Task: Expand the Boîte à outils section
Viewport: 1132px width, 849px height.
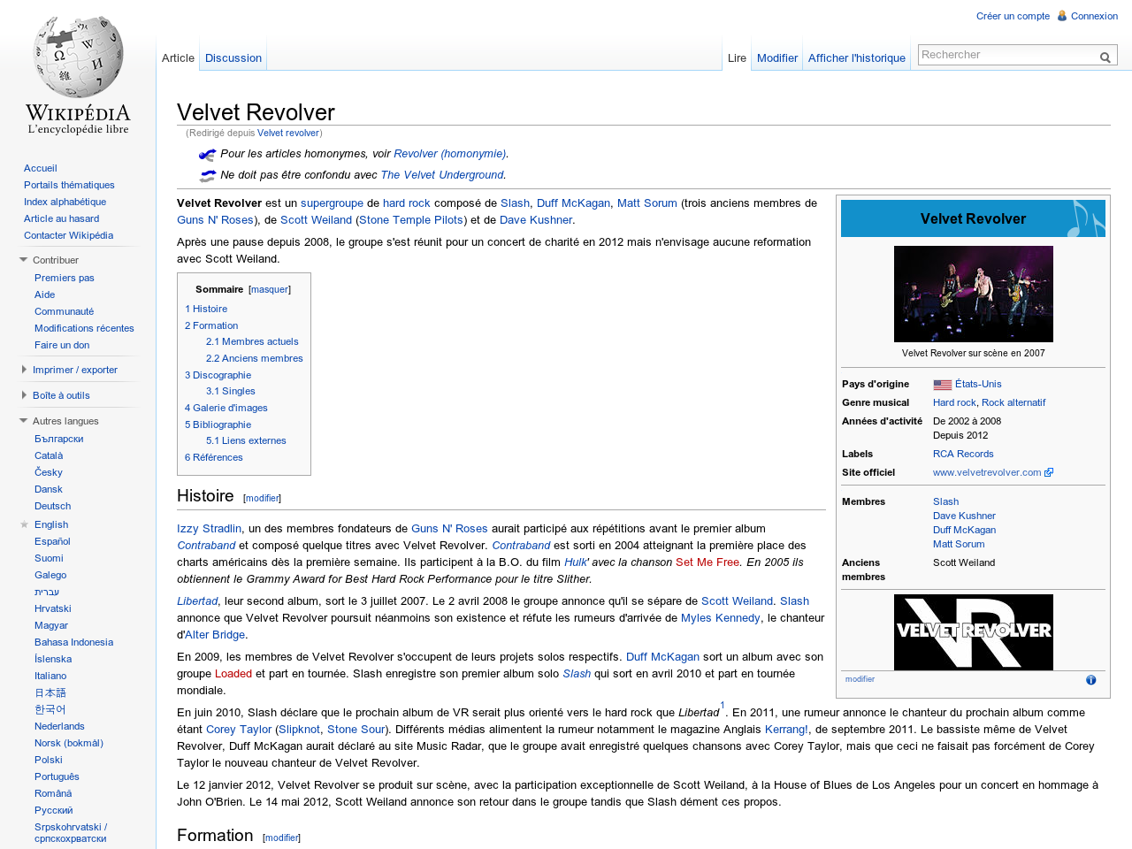Action: pyautogui.click(x=61, y=395)
